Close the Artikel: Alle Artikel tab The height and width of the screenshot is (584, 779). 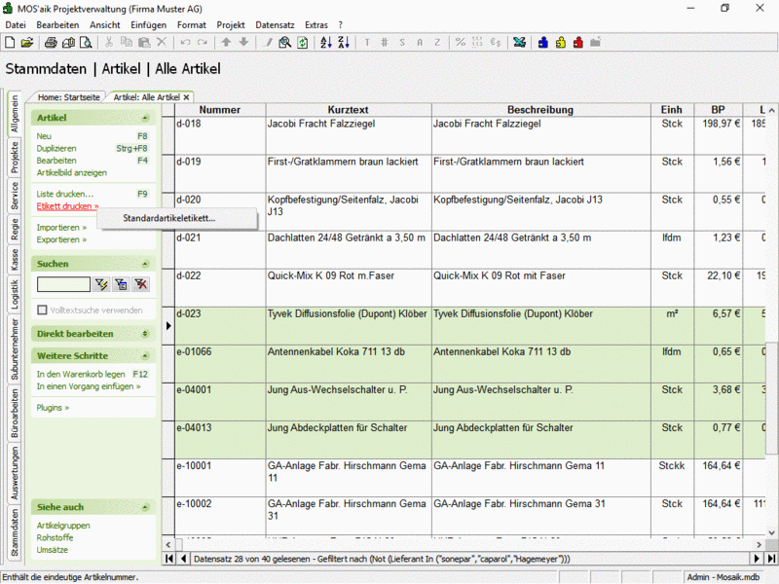pos(186,97)
